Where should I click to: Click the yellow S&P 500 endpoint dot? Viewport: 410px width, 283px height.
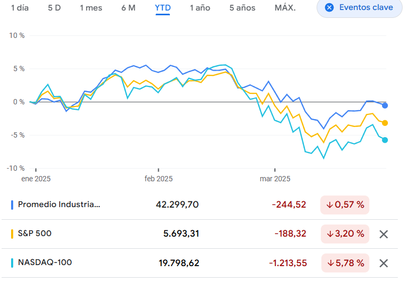click(x=385, y=123)
